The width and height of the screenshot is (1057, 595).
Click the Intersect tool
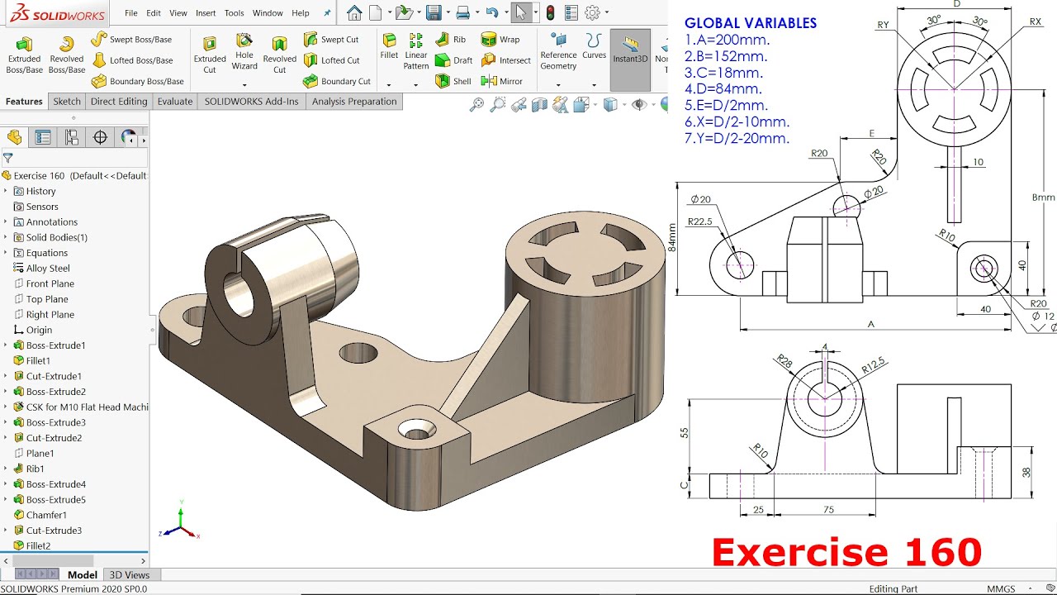506,60
